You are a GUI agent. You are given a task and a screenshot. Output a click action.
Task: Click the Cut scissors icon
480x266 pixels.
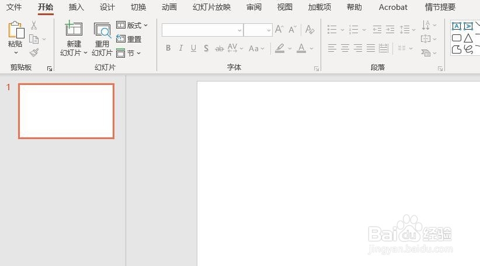click(x=34, y=25)
